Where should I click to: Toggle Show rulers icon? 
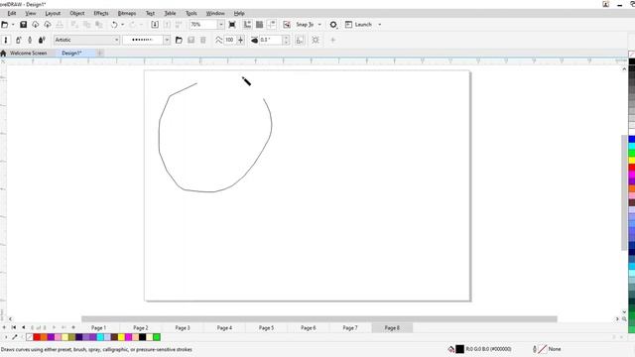(x=247, y=25)
